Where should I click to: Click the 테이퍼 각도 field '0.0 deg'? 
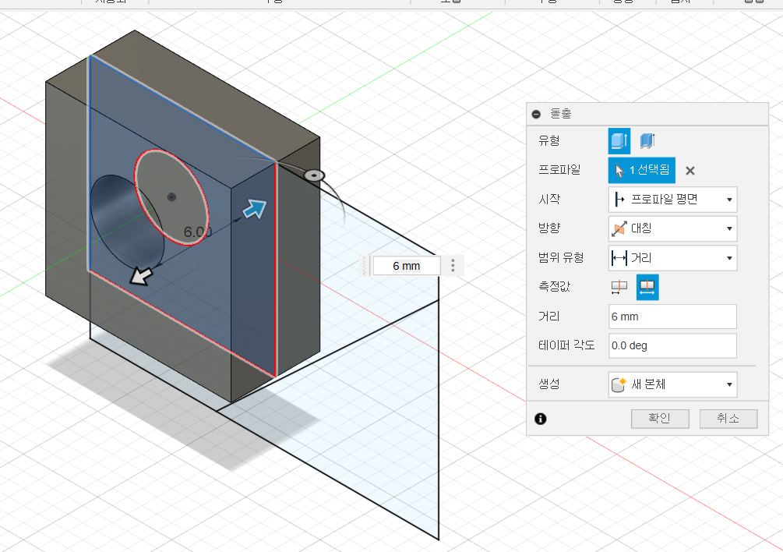click(x=672, y=345)
